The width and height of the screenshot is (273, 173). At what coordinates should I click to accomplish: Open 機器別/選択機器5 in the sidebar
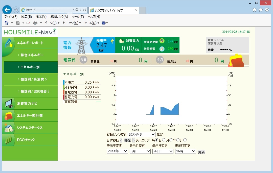coord(31,91)
